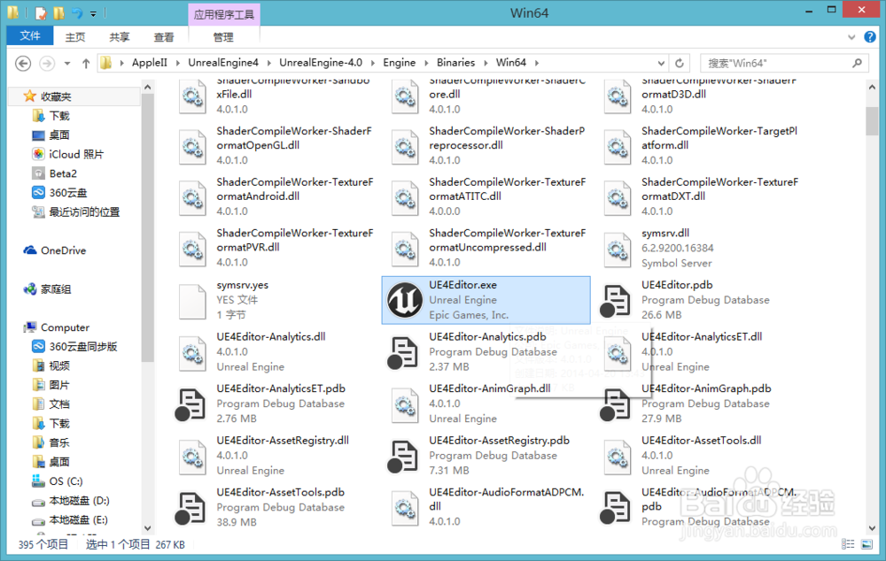Select the 应用程序工具 contextual tab
This screenshot has width=886, height=561.
224,15
